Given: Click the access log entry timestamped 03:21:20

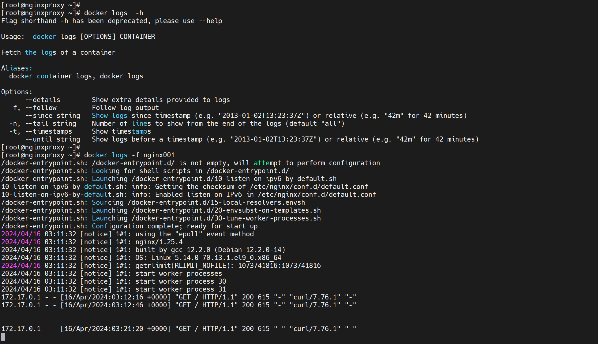Looking at the screenshot, I should pyautogui.click(x=179, y=329).
